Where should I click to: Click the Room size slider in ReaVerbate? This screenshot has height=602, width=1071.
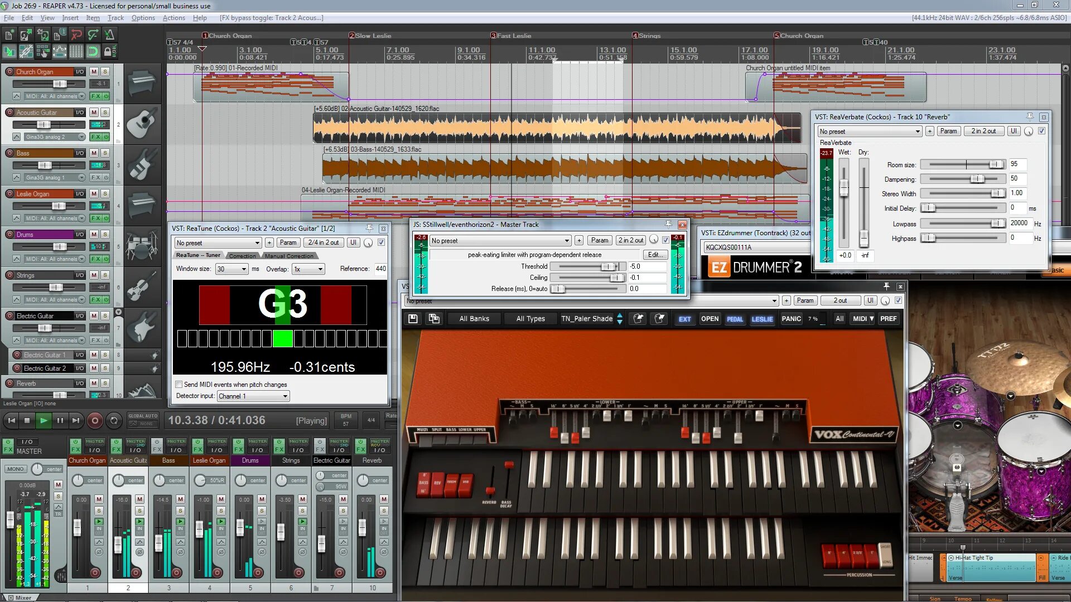(962, 164)
